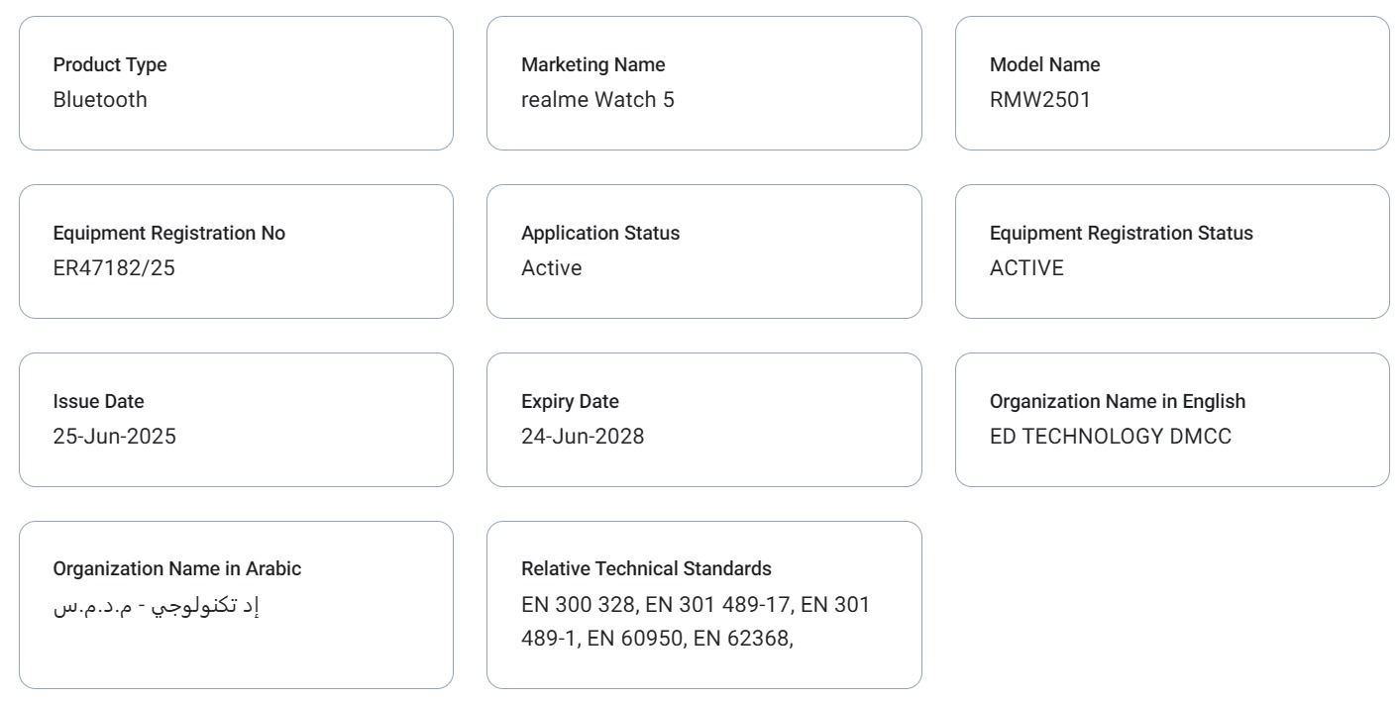
Task: Select expiry date '24-Jun-2028'
Action: pyautogui.click(x=583, y=436)
